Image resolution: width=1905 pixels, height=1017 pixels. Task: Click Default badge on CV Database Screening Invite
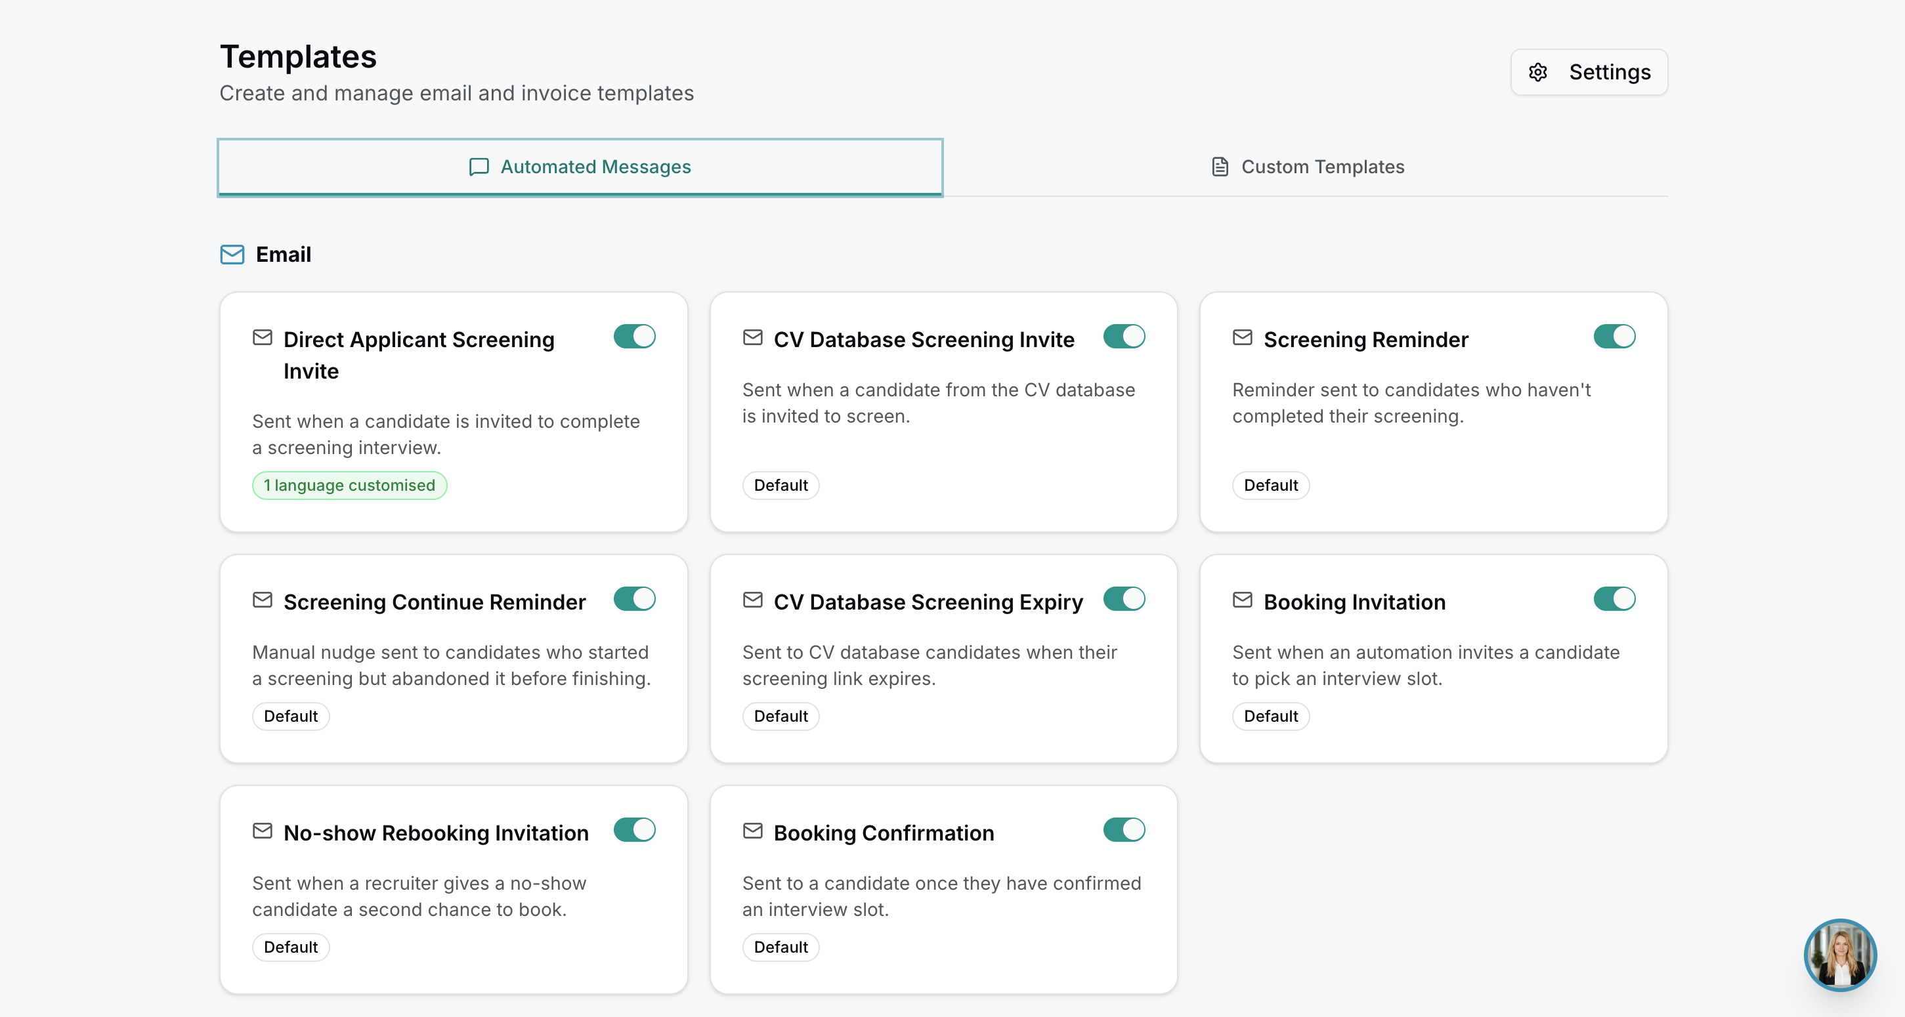pyautogui.click(x=781, y=486)
